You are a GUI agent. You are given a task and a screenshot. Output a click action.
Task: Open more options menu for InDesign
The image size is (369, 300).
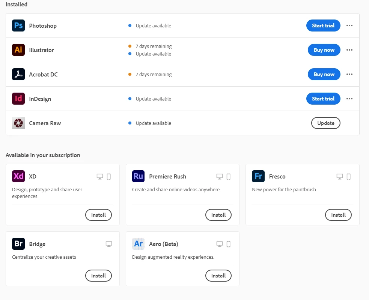tap(349, 99)
